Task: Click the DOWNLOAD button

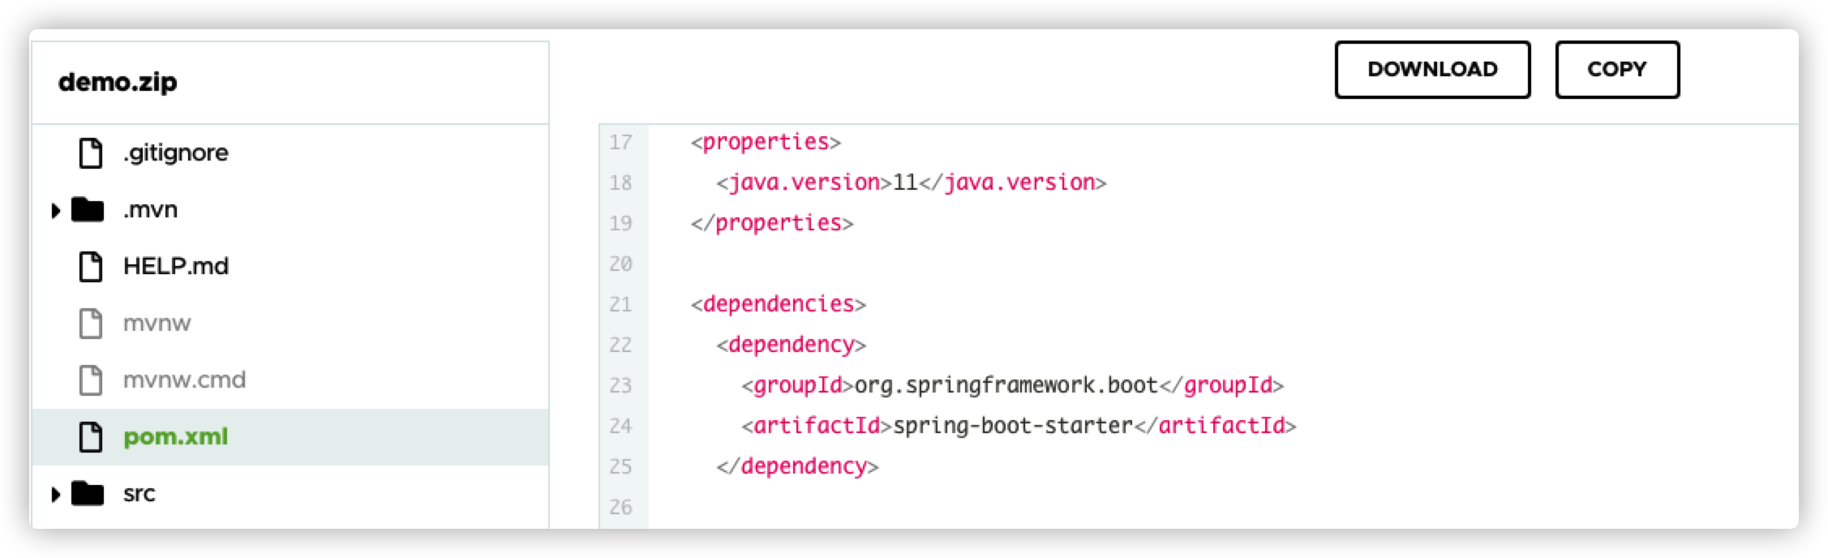Action: 1432,70
